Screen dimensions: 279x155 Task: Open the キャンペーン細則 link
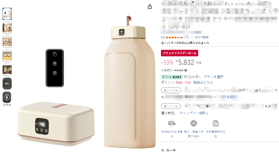194,113
